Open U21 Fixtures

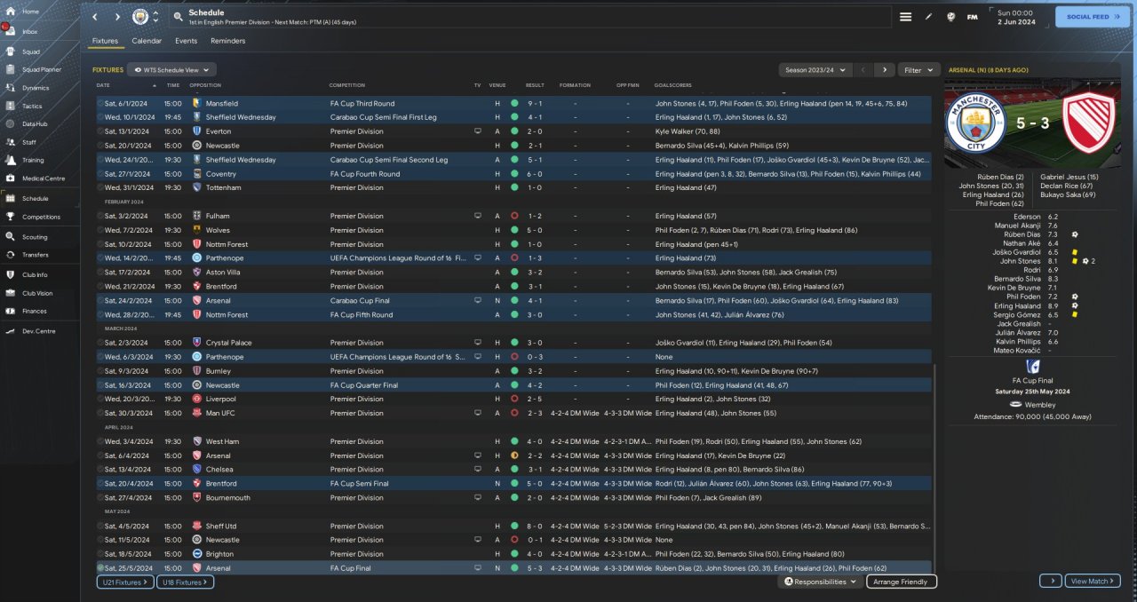click(x=125, y=582)
